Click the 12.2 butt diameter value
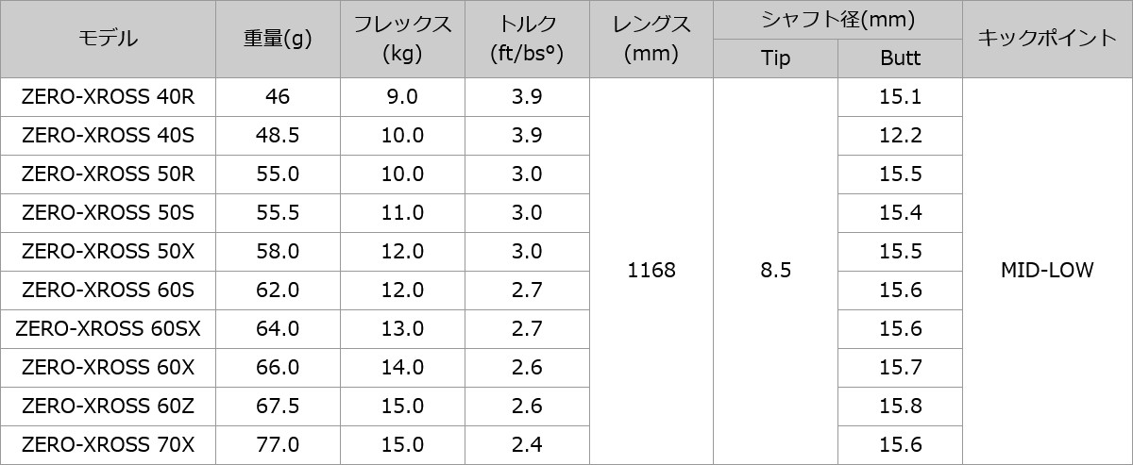The width and height of the screenshot is (1133, 465). [x=900, y=135]
